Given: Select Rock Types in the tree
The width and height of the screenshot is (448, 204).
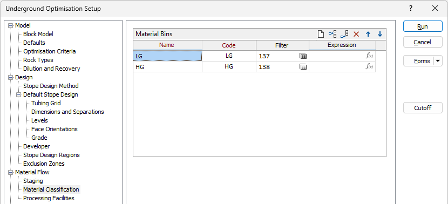Looking at the screenshot, I should [x=38, y=60].
